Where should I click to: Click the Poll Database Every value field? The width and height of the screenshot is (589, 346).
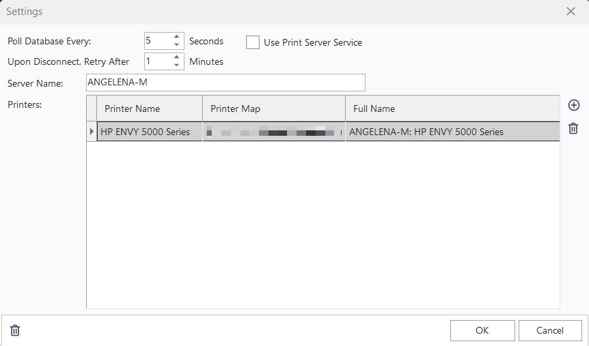[157, 41]
